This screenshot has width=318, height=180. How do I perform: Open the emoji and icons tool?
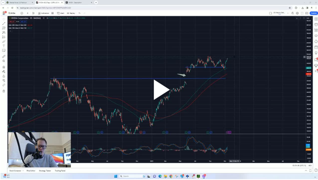tap(4, 50)
